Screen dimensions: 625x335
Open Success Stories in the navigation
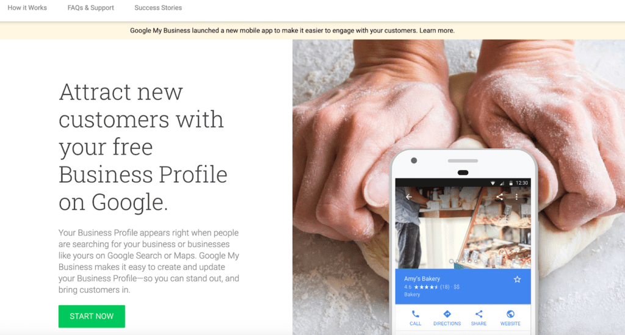pyautogui.click(x=158, y=7)
